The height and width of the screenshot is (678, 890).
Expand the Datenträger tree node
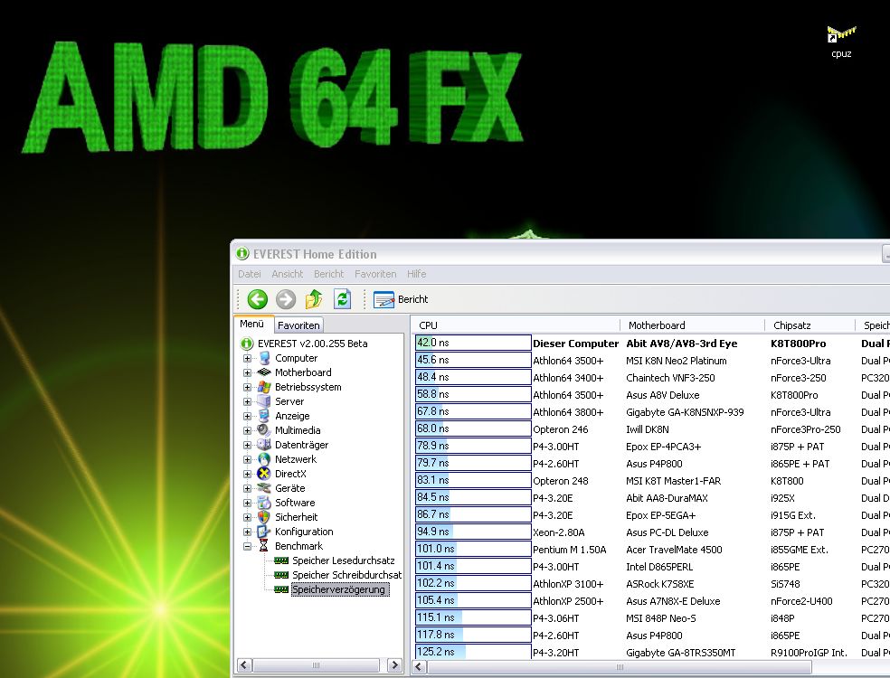tap(248, 446)
